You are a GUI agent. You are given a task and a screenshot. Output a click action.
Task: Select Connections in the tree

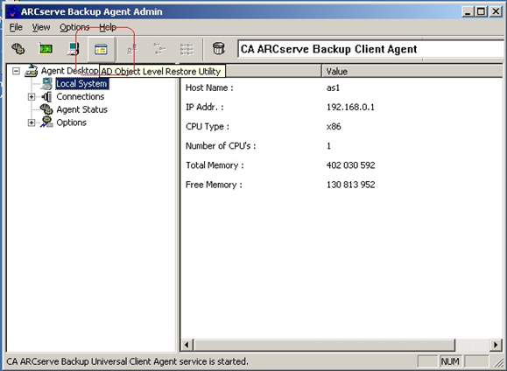[81, 96]
